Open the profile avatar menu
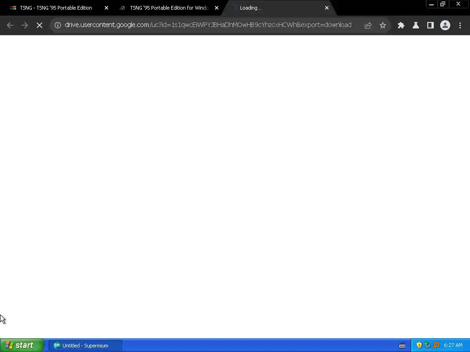 445,26
